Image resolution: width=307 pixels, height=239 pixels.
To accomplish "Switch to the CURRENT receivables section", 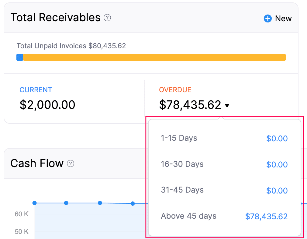I will pos(36,90).
